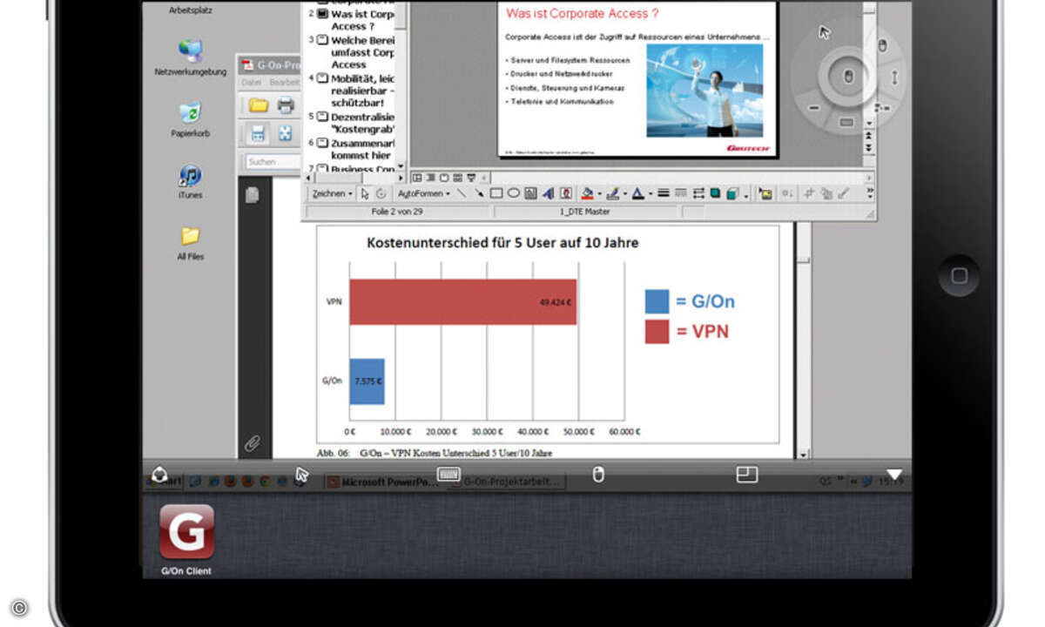Tap the window layout icon in the bottom overlay bar
The width and height of the screenshot is (1045, 627).
point(746,474)
